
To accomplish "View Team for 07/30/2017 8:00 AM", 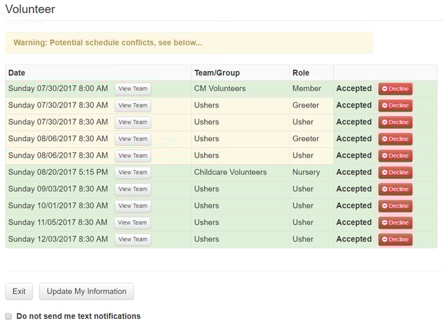I will pos(133,89).
